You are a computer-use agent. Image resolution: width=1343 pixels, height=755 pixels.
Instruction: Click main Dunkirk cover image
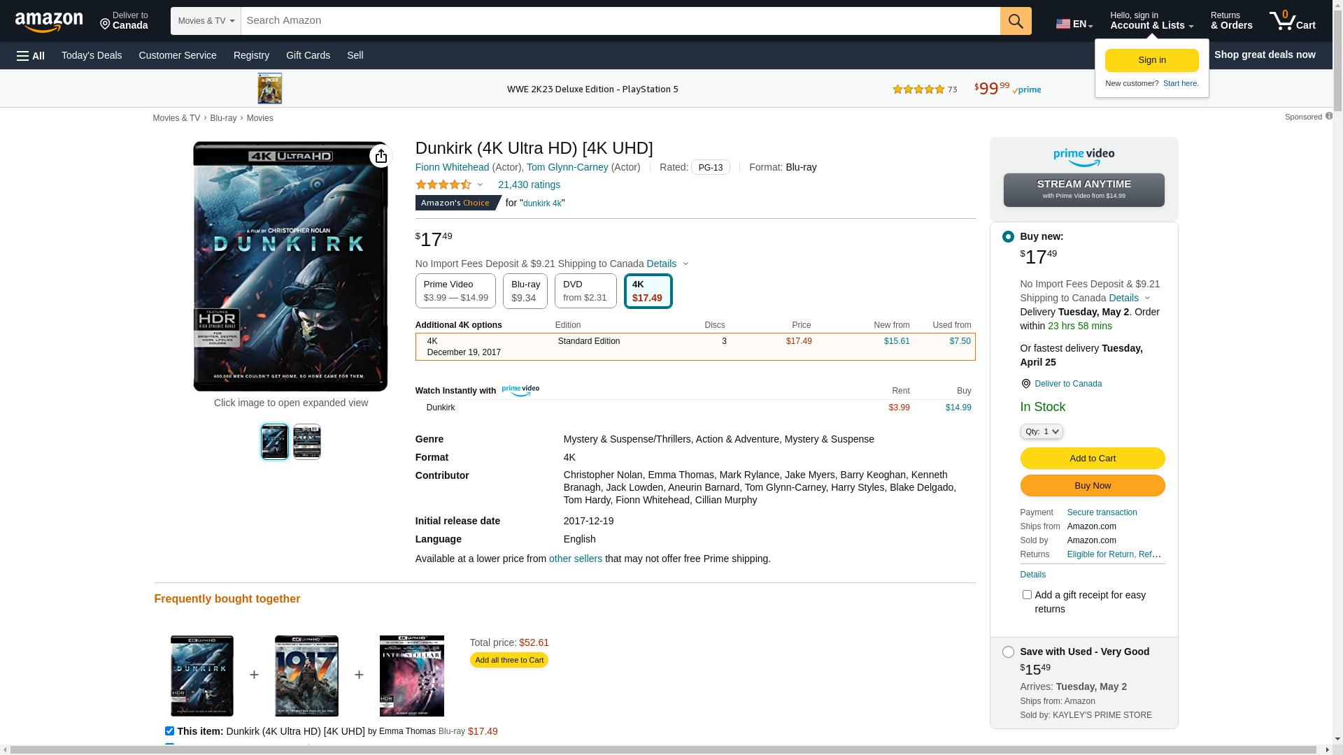coord(290,266)
